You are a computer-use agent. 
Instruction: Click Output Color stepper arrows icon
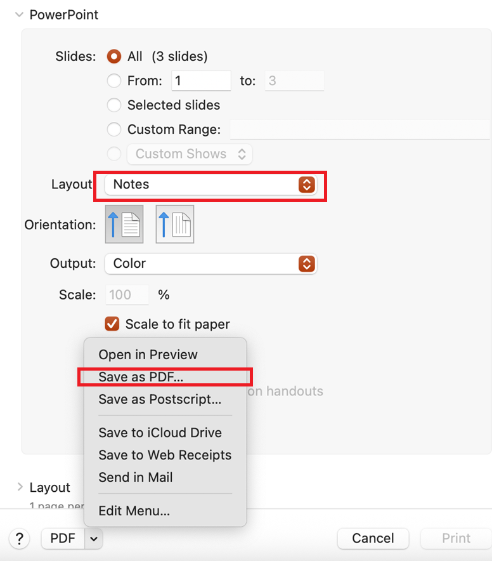[307, 264]
